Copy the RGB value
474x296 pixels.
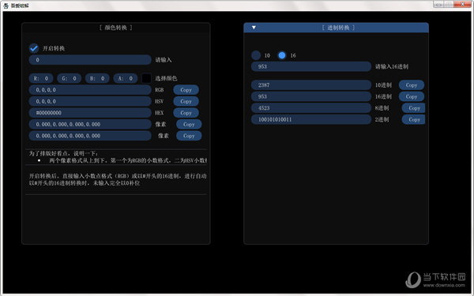pyautogui.click(x=186, y=90)
